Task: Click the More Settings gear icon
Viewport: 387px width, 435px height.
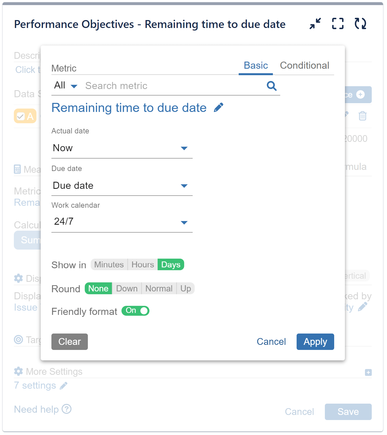Action: click(x=18, y=371)
